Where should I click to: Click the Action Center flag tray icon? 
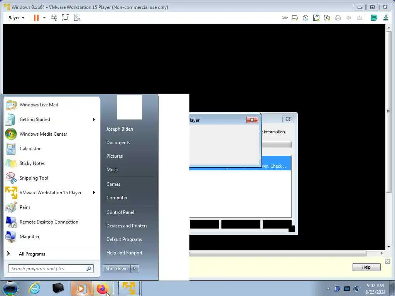pyautogui.click(x=337, y=289)
